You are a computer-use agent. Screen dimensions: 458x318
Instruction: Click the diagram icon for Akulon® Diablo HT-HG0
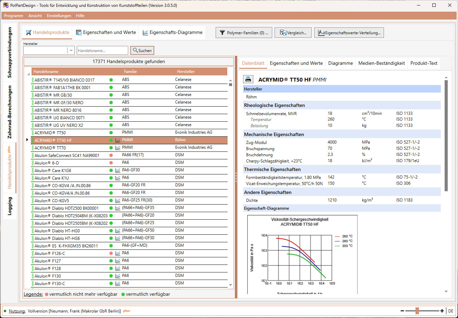point(118,231)
